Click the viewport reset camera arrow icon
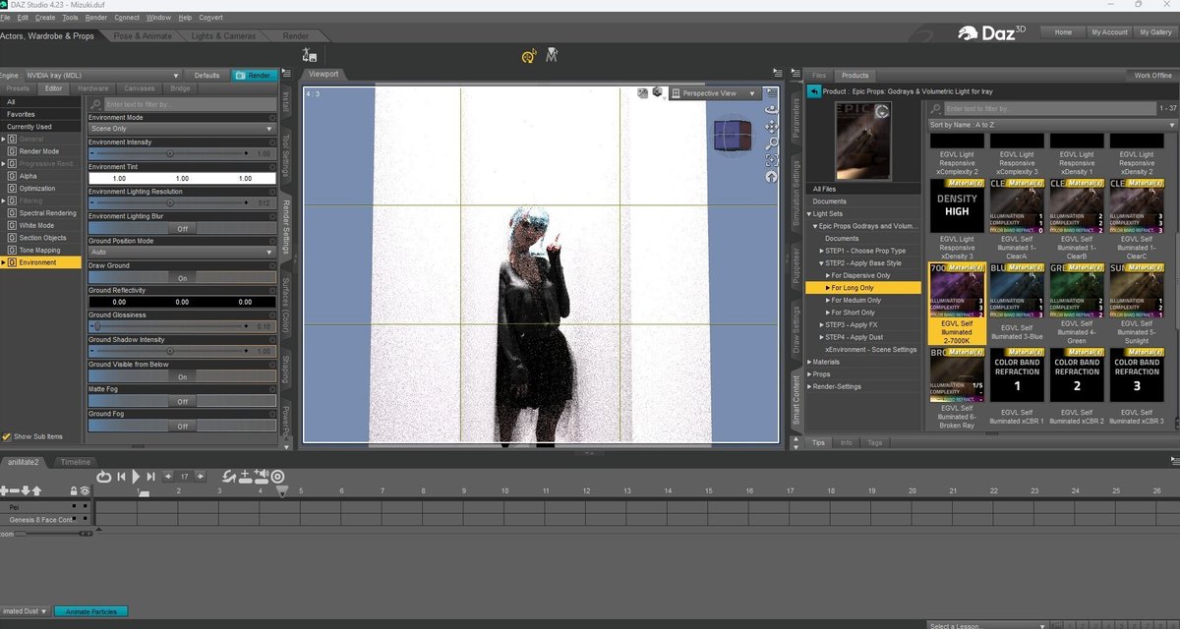The image size is (1180, 629). click(x=772, y=177)
